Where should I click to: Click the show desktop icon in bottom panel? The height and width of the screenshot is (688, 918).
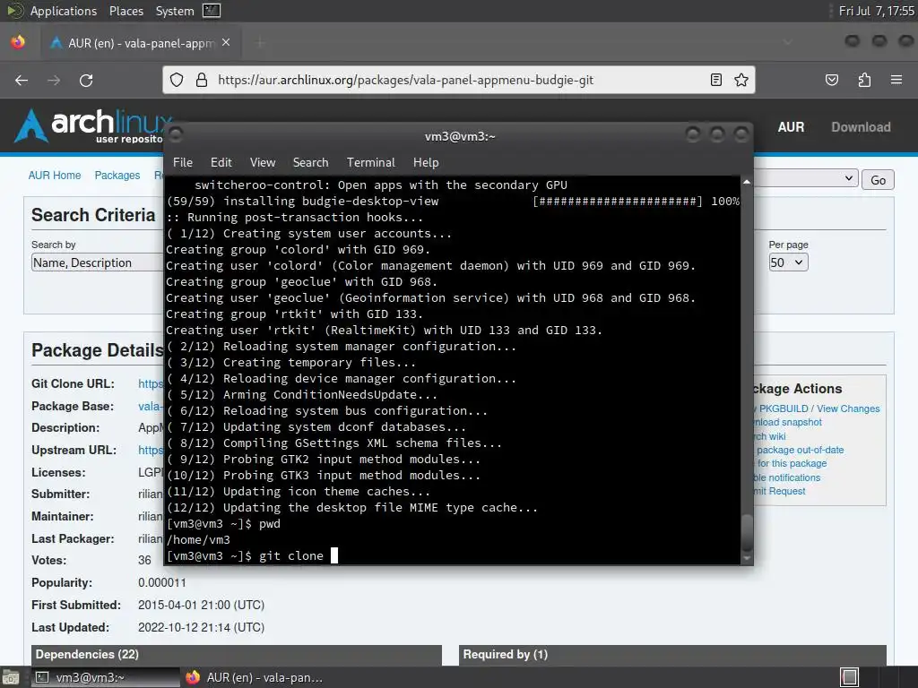pyautogui.click(x=11, y=677)
